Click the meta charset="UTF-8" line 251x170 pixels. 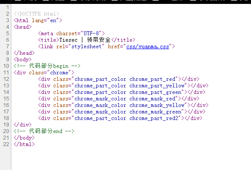pos(71,33)
